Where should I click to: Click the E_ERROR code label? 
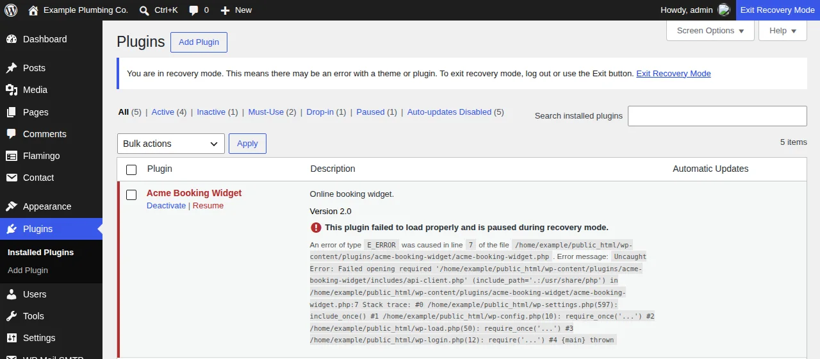(x=381, y=245)
